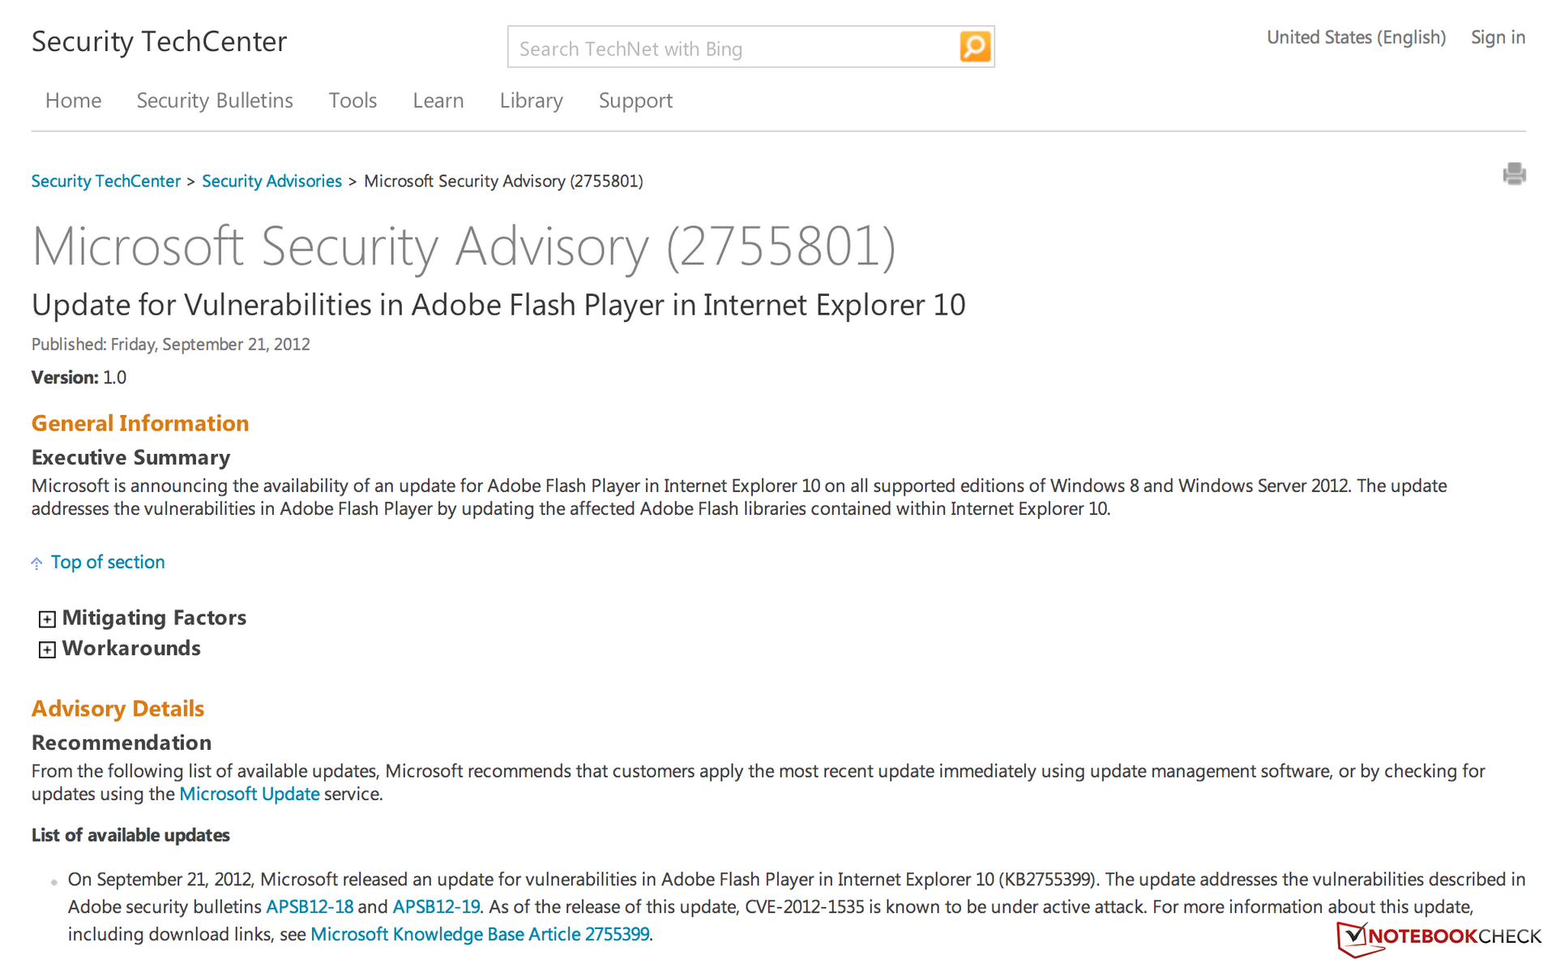1556x968 pixels.
Task: Open Microsoft Knowledge Base Article 2755399
Action: [x=480, y=934]
